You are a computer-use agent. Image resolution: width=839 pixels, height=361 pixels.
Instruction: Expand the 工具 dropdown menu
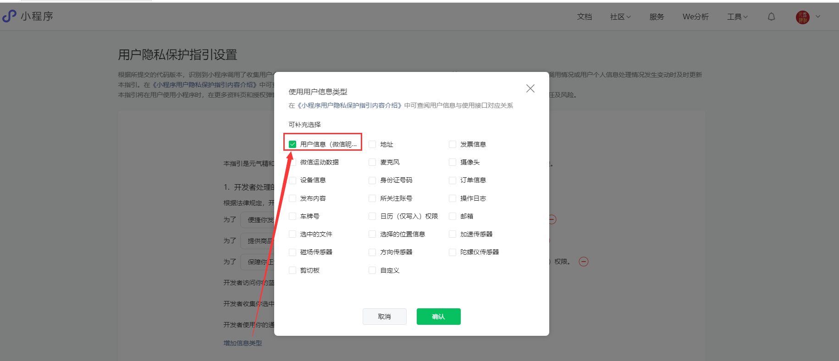[737, 17]
